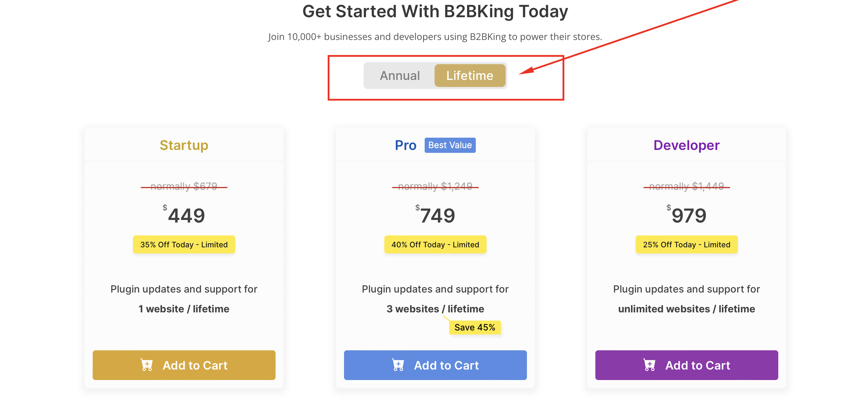
Task: Click the $749 Pro price
Action: (x=435, y=215)
